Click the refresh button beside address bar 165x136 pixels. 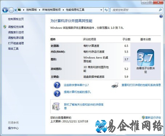coord(106,10)
